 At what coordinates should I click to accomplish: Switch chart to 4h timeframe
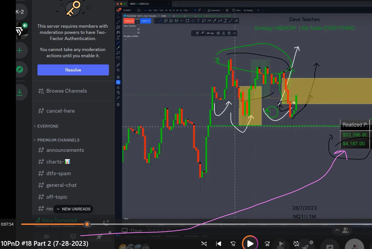pos(170,10)
